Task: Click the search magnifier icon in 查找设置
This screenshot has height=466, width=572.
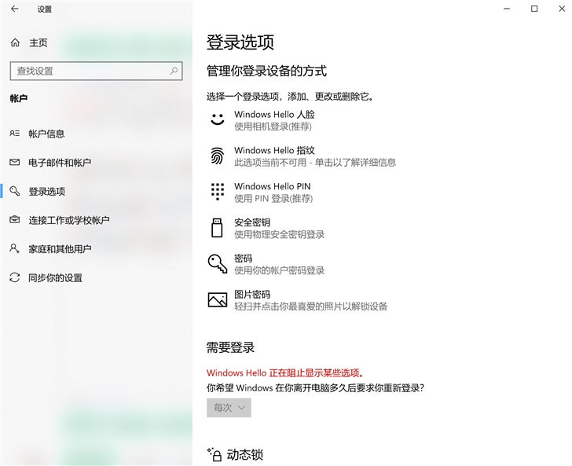Action: tap(174, 71)
